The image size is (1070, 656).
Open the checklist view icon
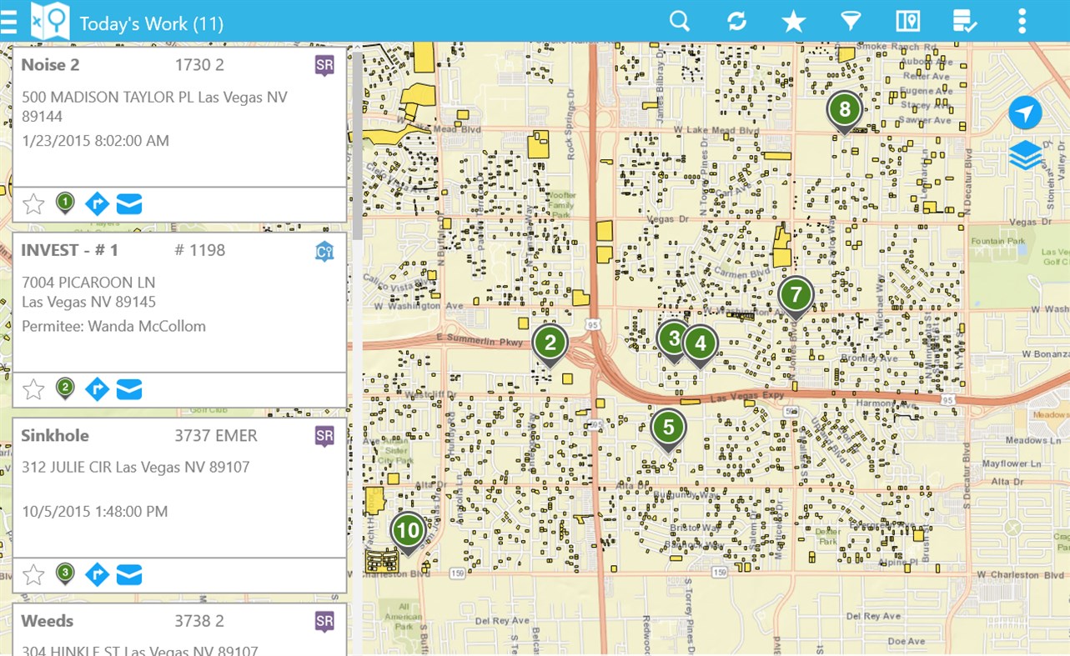(965, 21)
